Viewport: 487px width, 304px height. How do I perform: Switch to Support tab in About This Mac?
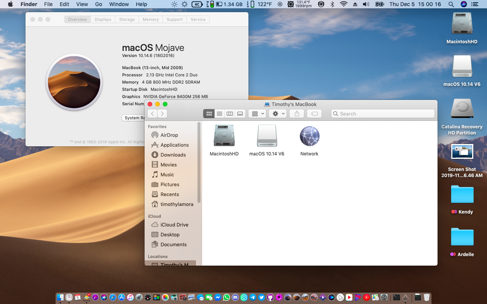click(x=175, y=19)
